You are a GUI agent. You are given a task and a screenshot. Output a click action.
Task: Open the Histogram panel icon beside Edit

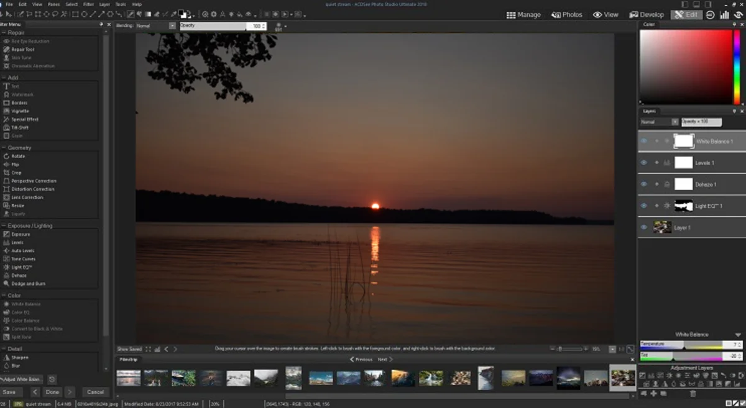pos(724,14)
